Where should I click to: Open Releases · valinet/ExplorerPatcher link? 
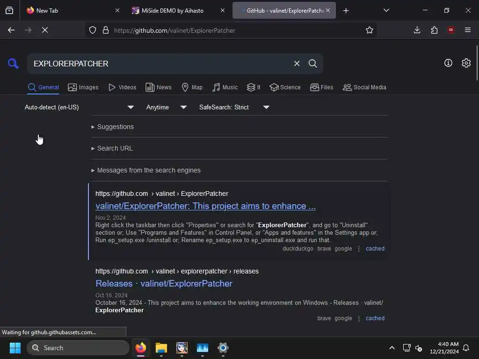pyautogui.click(x=164, y=284)
